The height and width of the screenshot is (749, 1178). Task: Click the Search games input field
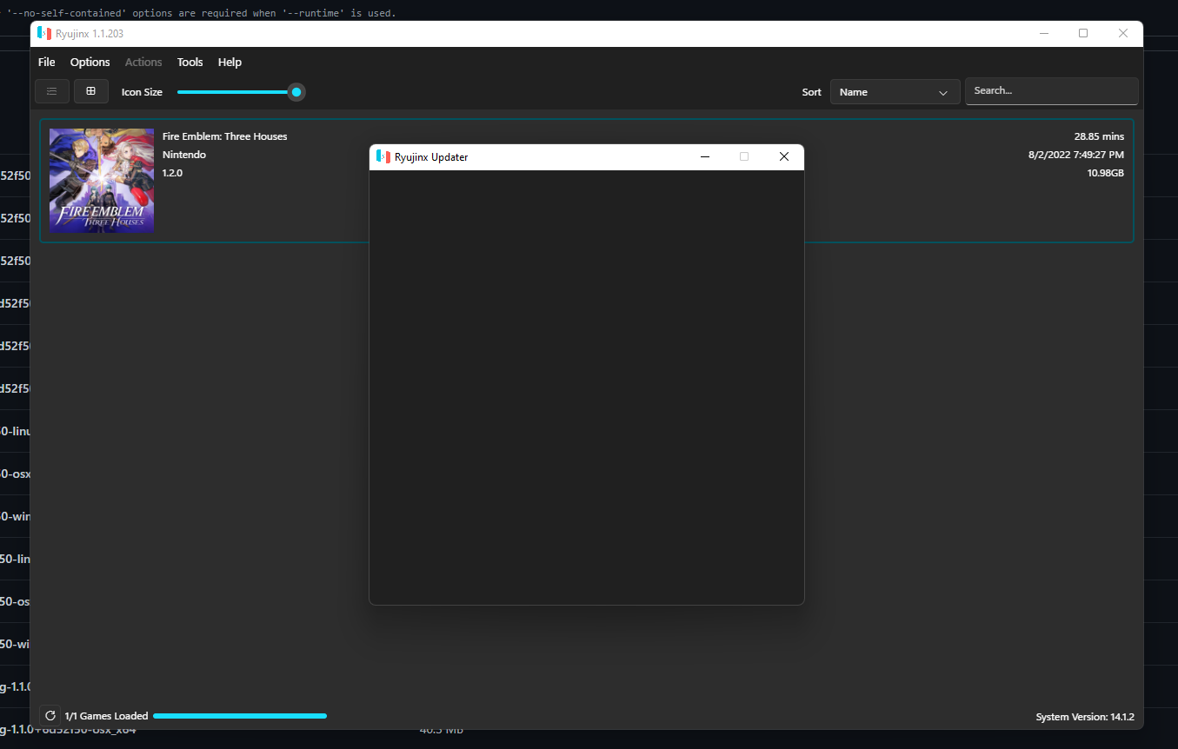click(x=1052, y=91)
